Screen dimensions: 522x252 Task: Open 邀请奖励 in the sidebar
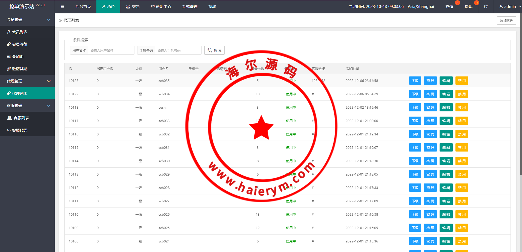(x=20, y=69)
